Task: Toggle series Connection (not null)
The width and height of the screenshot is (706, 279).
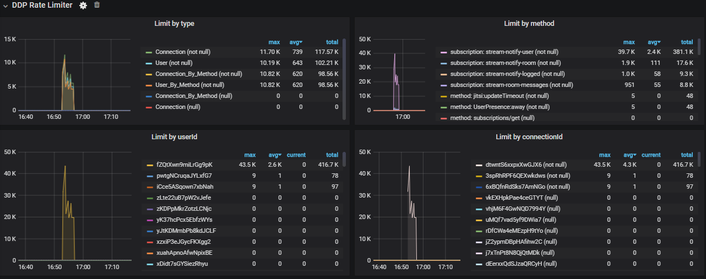Action: [x=183, y=52]
